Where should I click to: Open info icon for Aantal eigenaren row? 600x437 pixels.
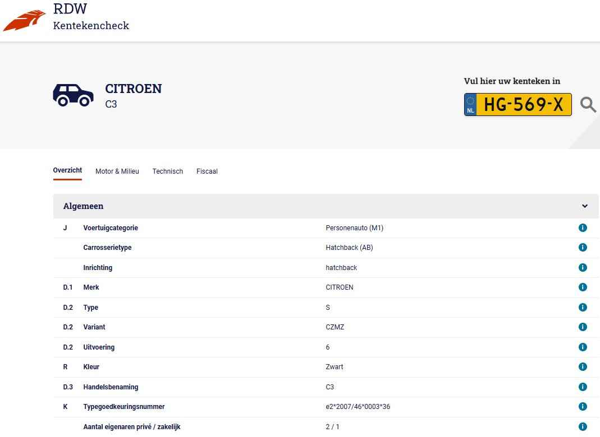click(x=583, y=427)
